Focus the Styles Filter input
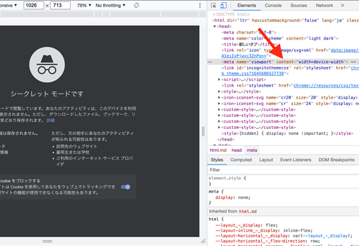The image size is (359, 246). [283, 170]
